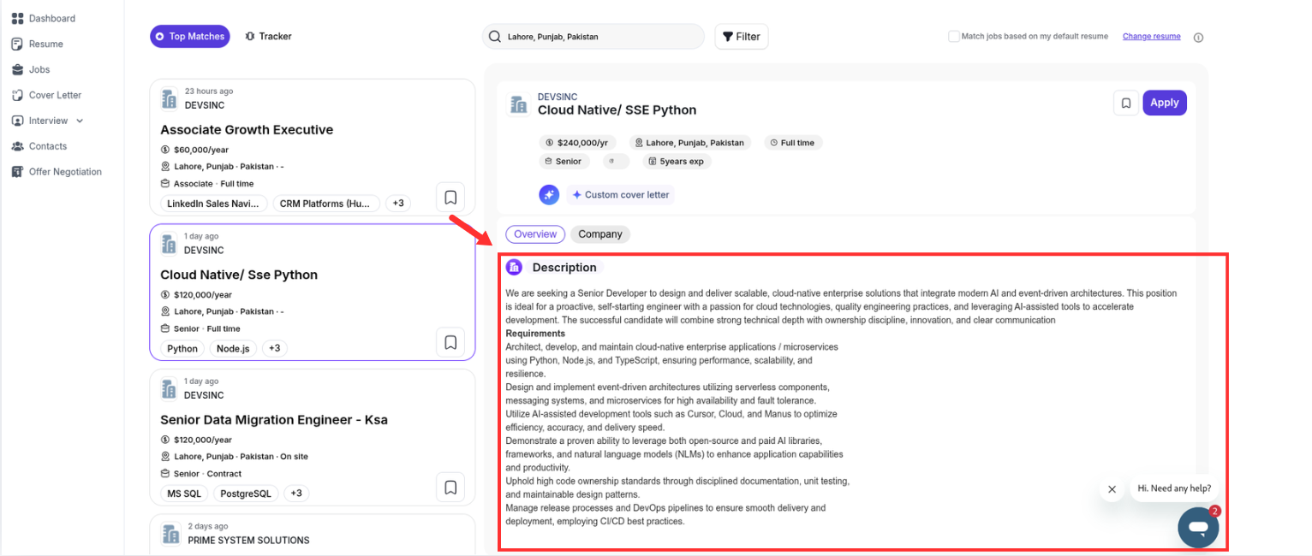Screen dimensions: 1312x556
Task: Open the Contacts sidebar item
Action: (x=39, y=146)
